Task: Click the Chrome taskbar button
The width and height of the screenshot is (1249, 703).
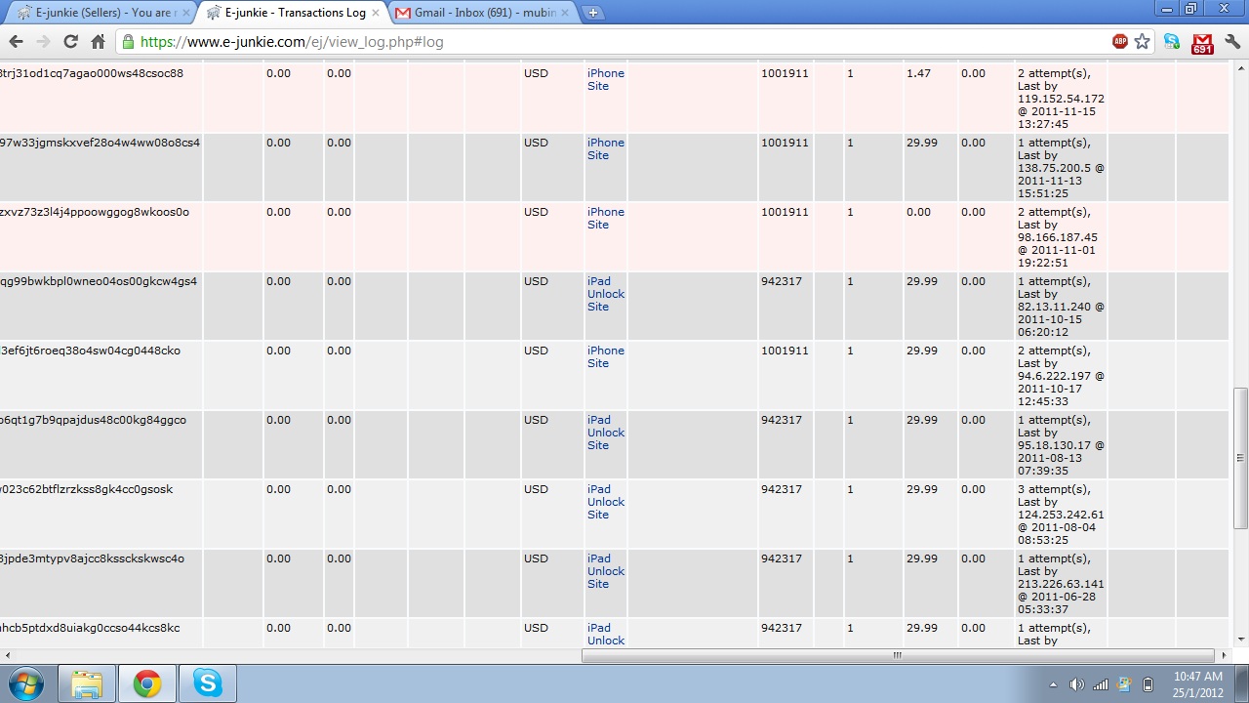Action: pyautogui.click(x=147, y=683)
